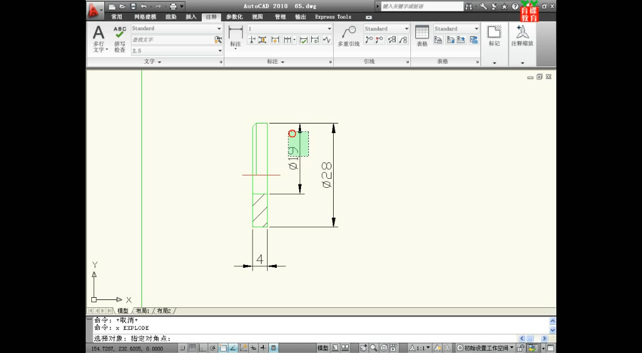Open the 参数化 ribbon tab
Image resolution: width=642 pixels, height=353 pixels.
point(234,17)
